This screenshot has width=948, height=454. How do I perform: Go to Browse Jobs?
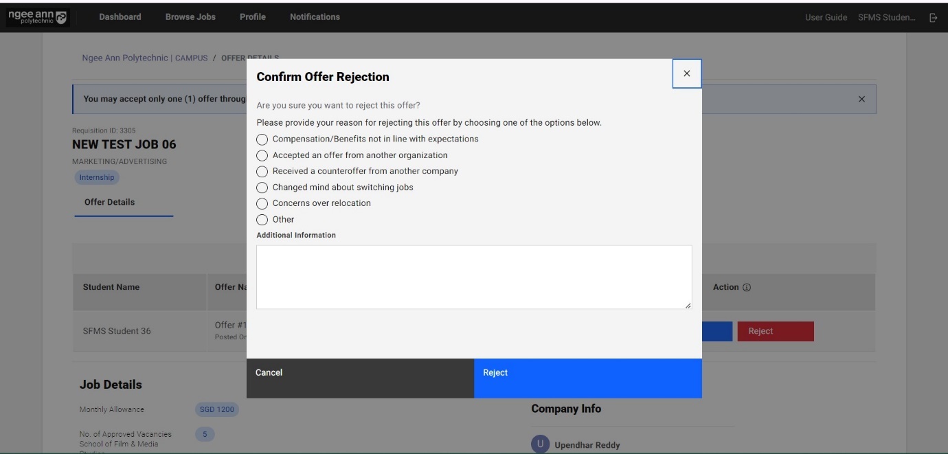pyautogui.click(x=190, y=17)
